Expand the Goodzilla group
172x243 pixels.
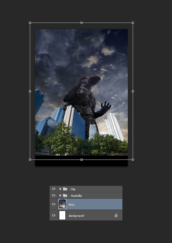(x=60, y=196)
